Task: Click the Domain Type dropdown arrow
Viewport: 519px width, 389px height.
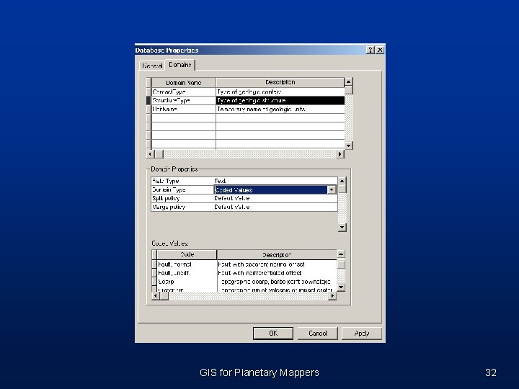Action: pyautogui.click(x=332, y=190)
